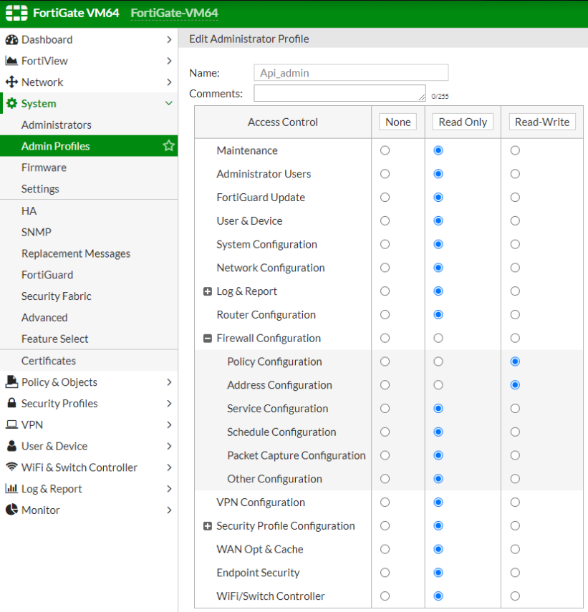
Task: Click the Security Profiles lock icon
Action: (x=11, y=403)
